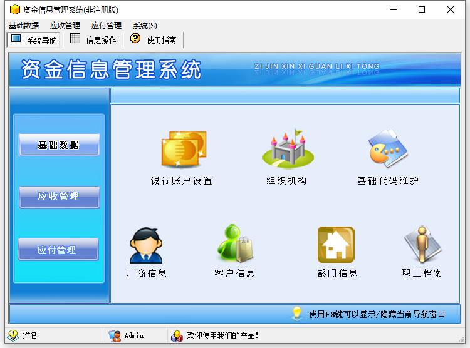Open the 基础数据 menu
Viewport: 470px width, 348px height.
[x=24, y=26]
